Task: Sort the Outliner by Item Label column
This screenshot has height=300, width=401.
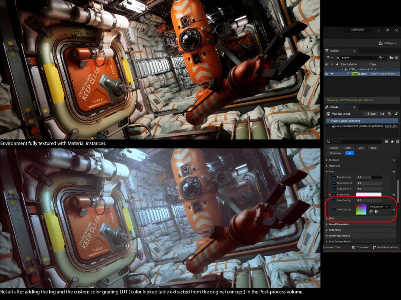Action: pyautogui.click(x=349, y=64)
